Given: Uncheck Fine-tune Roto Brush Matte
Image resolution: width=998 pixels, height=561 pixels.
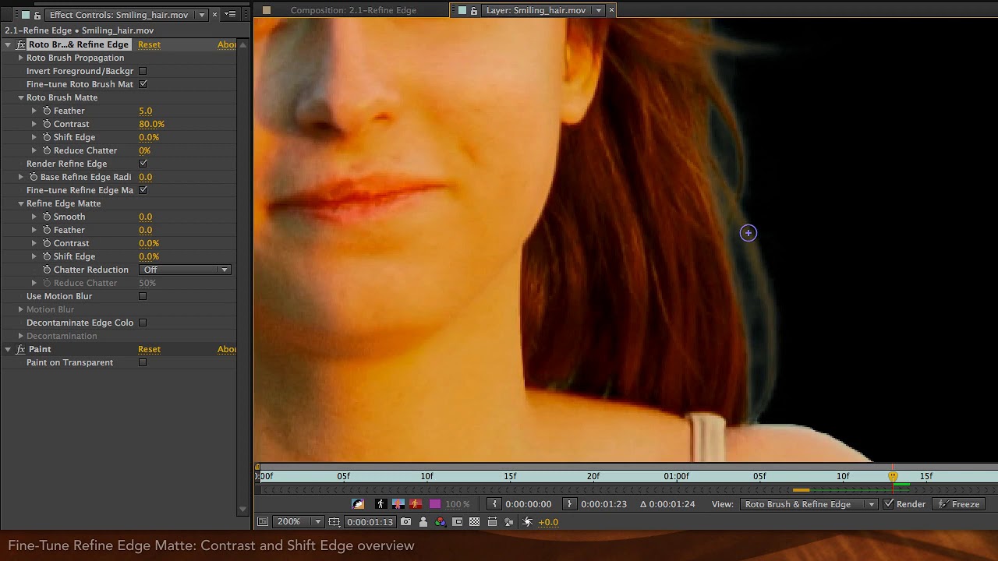Looking at the screenshot, I should (143, 84).
